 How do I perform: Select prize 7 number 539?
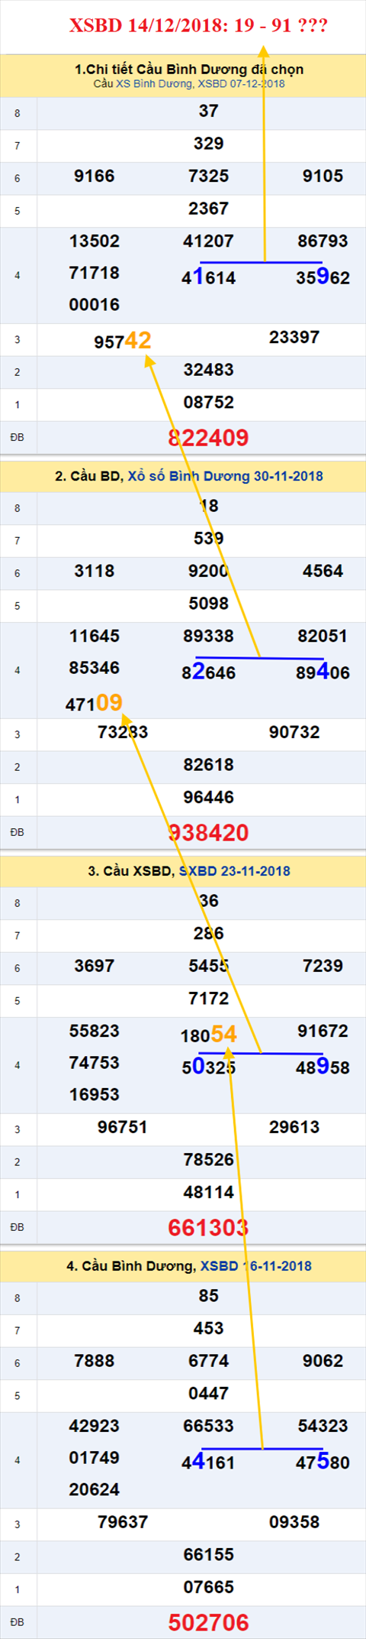click(208, 539)
